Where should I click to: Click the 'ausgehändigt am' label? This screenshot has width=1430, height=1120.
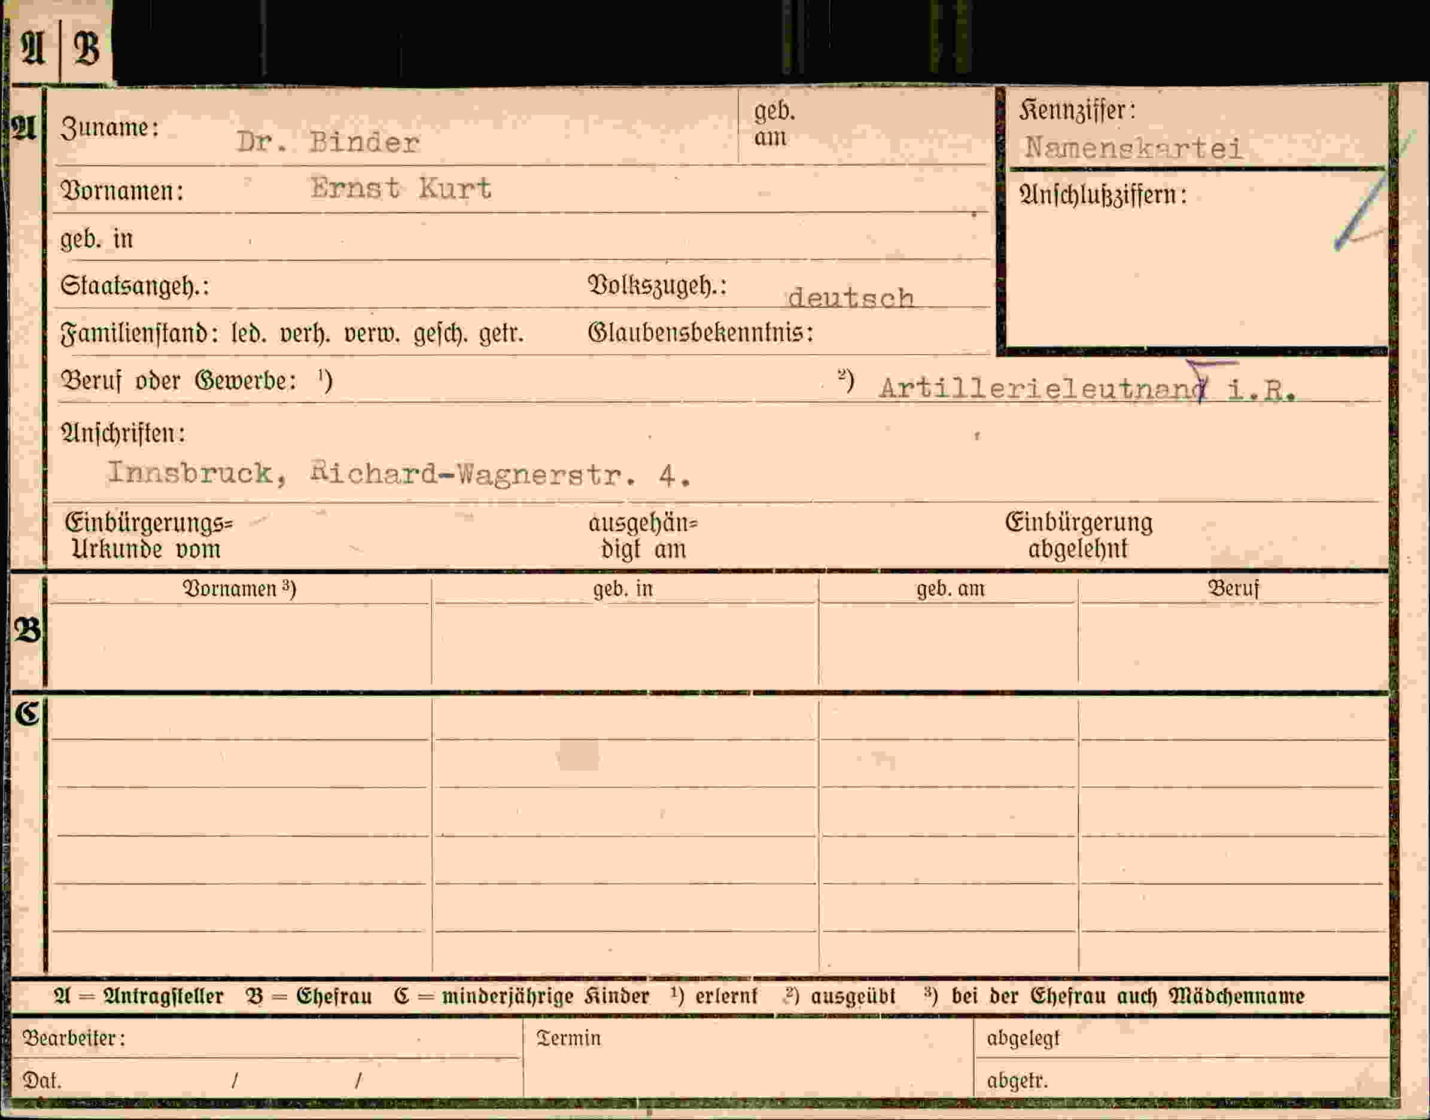pyautogui.click(x=643, y=535)
